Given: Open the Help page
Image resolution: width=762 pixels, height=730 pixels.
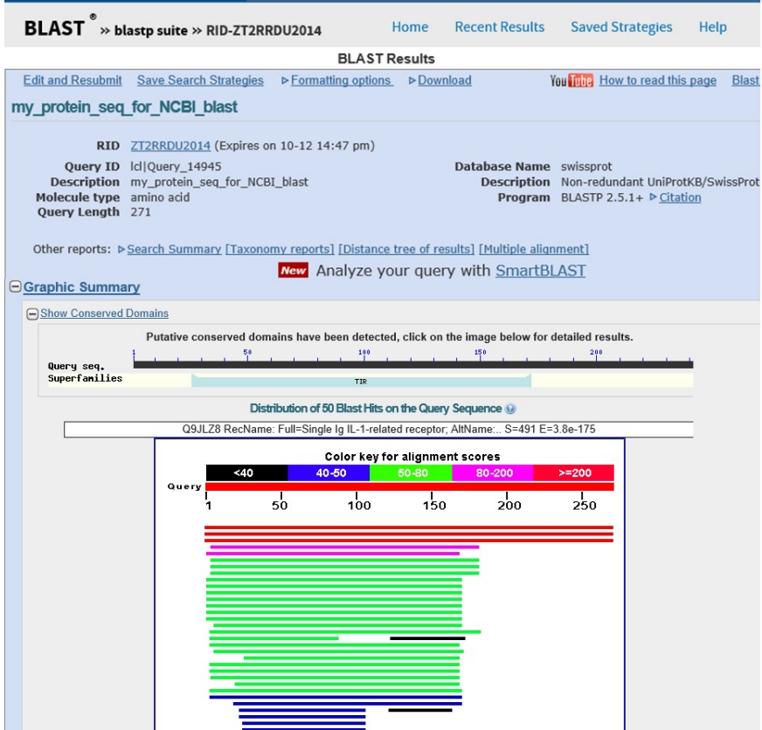Looking at the screenshot, I should point(712,27).
